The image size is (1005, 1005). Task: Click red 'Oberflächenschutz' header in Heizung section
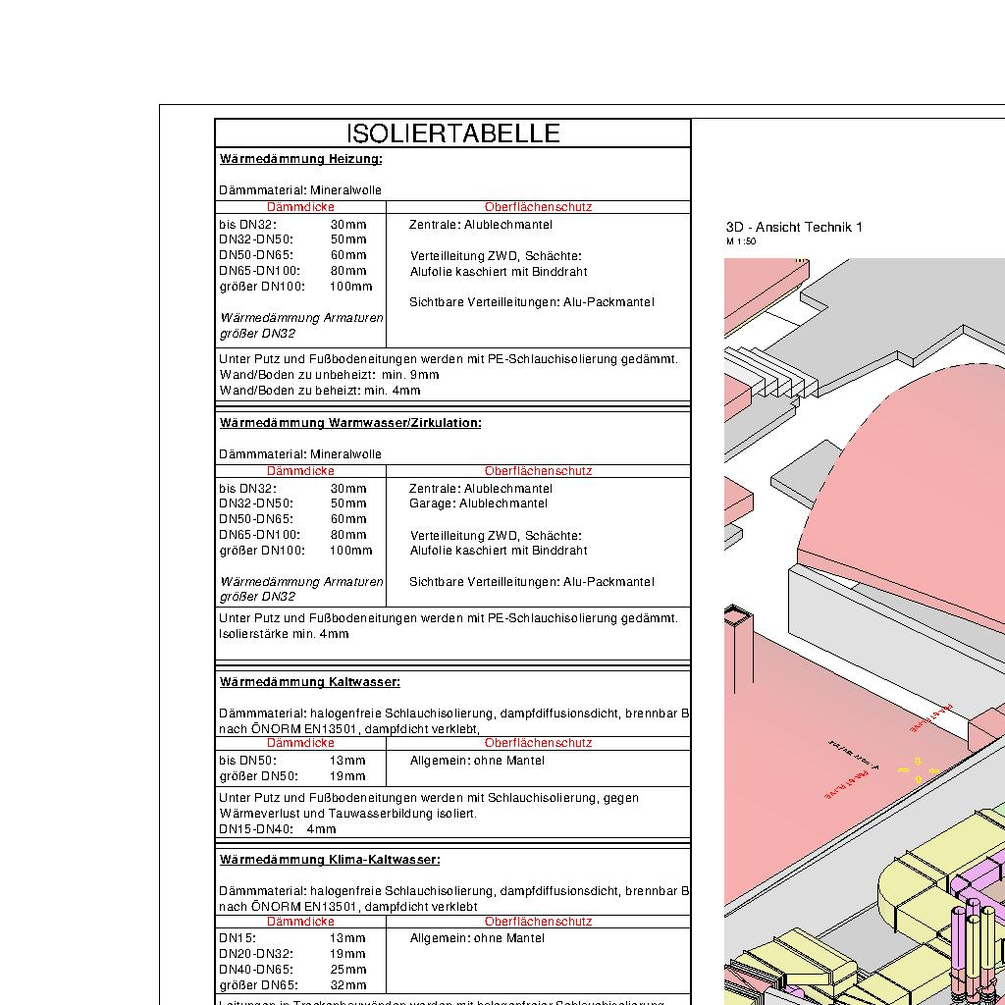pyautogui.click(x=539, y=207)
